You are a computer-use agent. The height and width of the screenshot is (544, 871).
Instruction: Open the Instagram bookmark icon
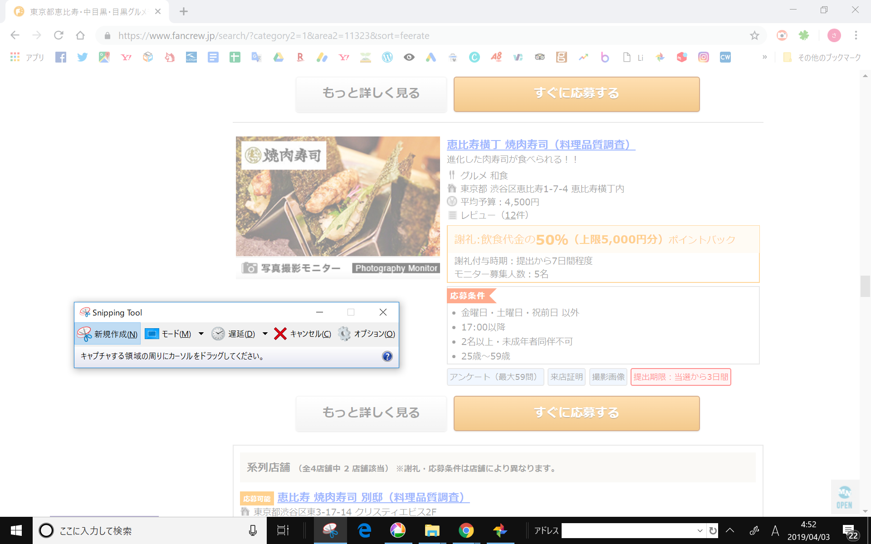(x=703, y=57)
